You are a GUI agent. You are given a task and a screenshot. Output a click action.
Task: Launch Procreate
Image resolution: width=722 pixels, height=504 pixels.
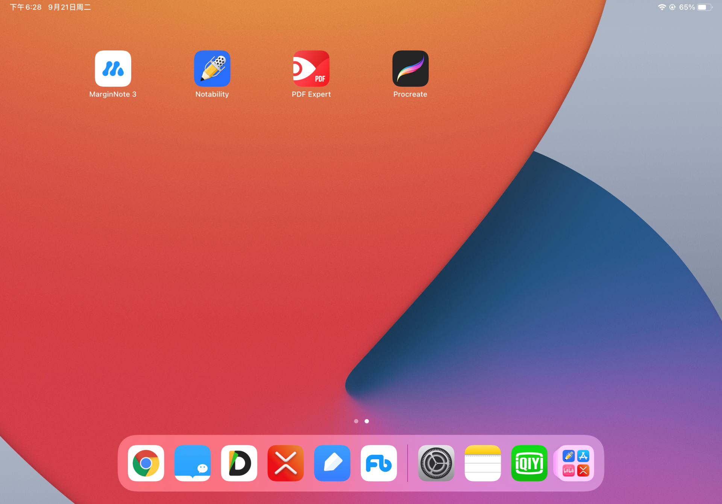pos(410,69)
